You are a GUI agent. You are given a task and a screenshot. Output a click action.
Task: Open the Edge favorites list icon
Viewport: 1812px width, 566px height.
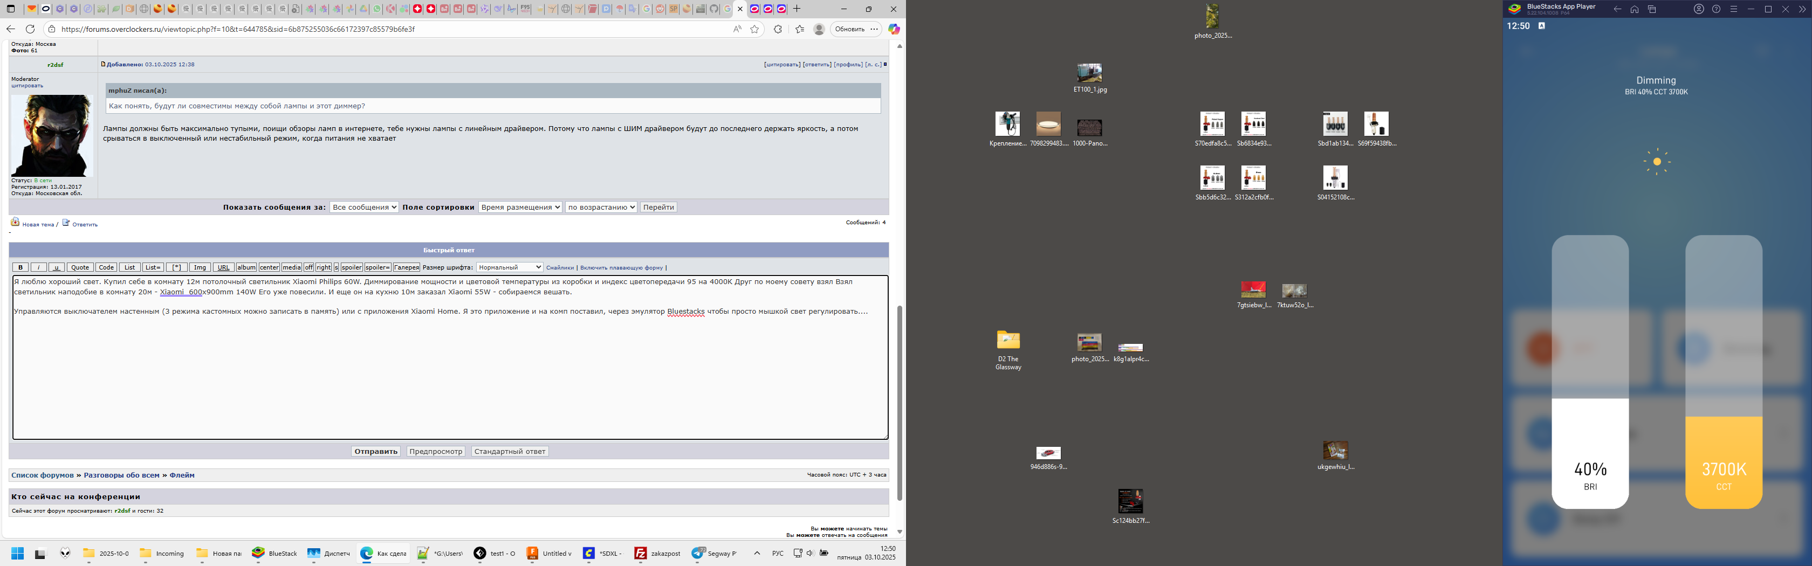tap(800, 29)
